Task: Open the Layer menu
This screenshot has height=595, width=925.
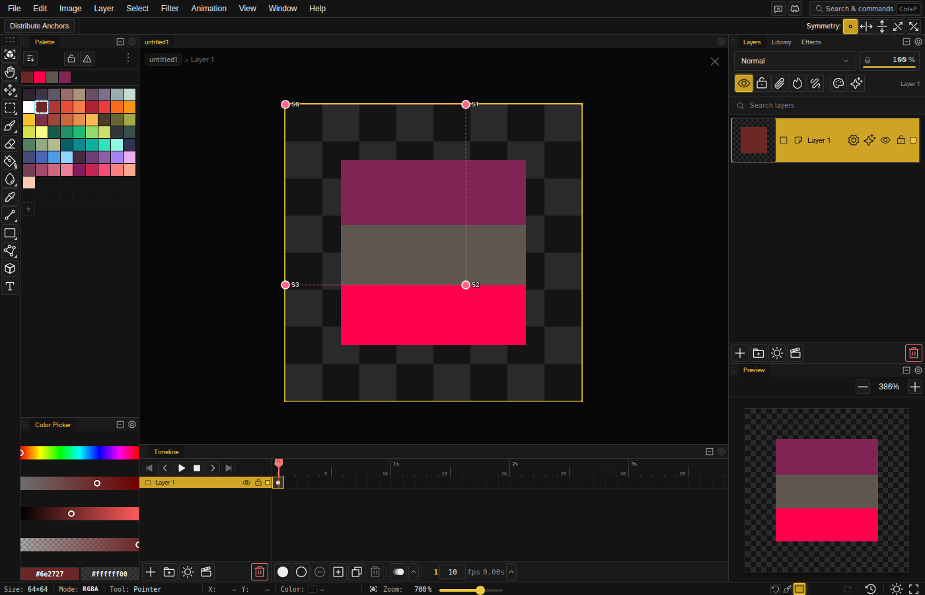Action: 104,9
